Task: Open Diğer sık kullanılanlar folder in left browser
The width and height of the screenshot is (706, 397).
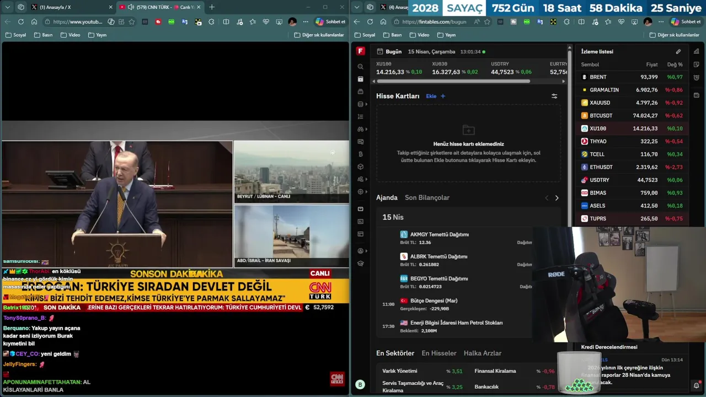Action: tap(319, 35)
